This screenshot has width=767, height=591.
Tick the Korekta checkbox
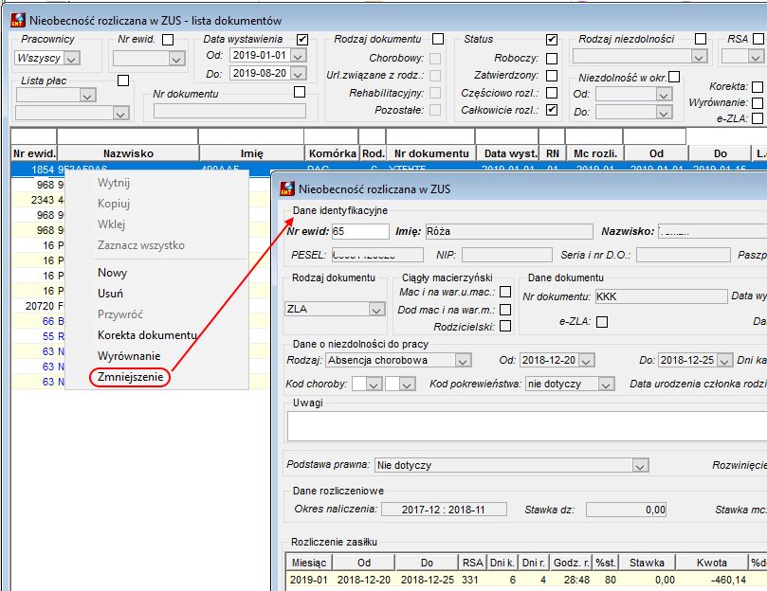(758, 86)
